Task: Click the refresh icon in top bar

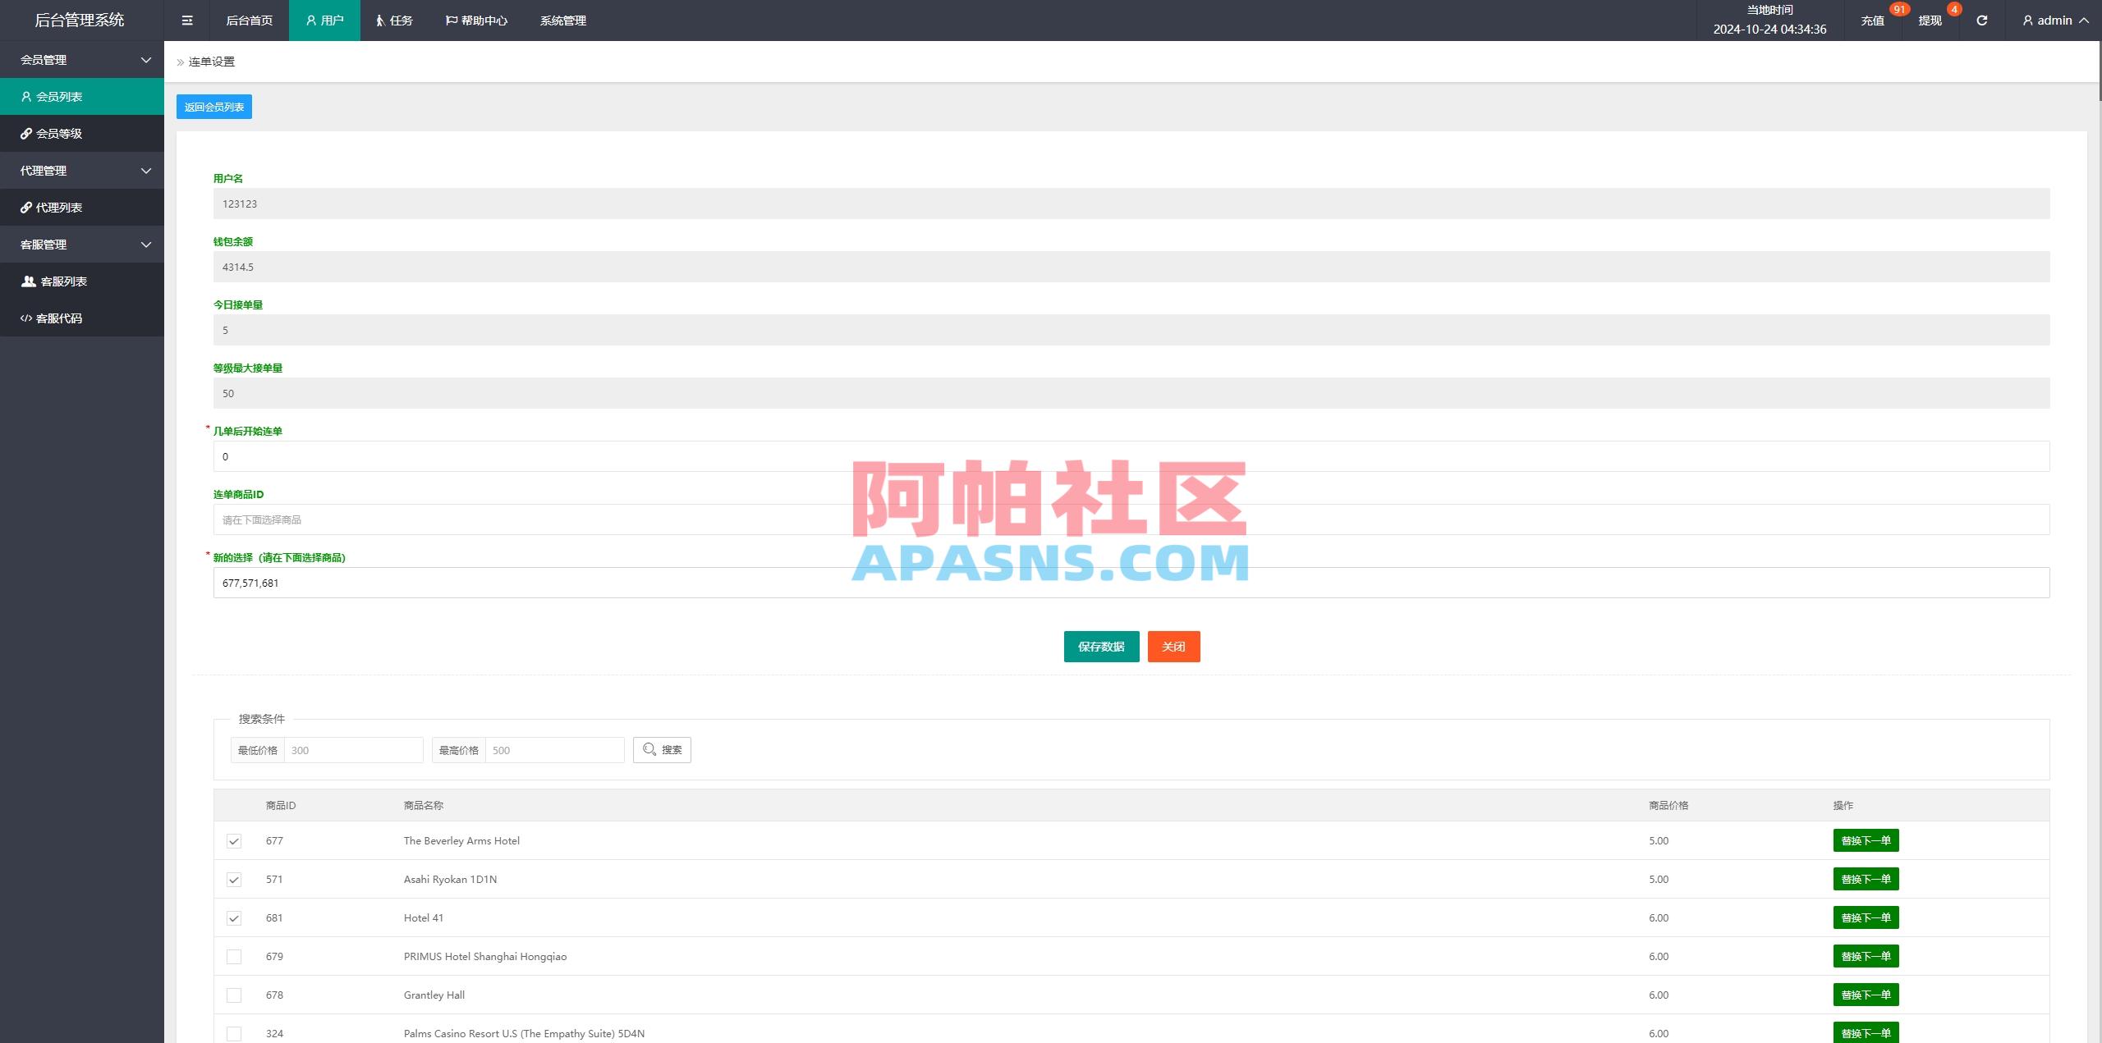Action: coord(1981,20)
